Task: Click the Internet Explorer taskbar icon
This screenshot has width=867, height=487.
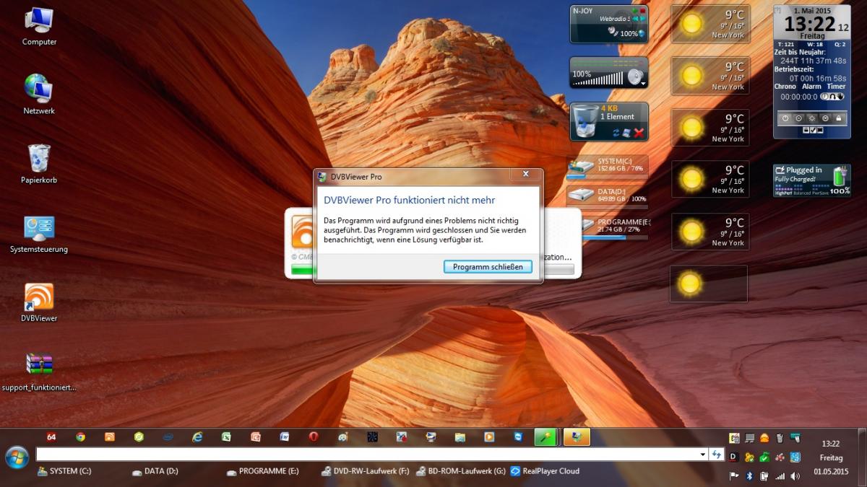Action: (x=197, y=436)
